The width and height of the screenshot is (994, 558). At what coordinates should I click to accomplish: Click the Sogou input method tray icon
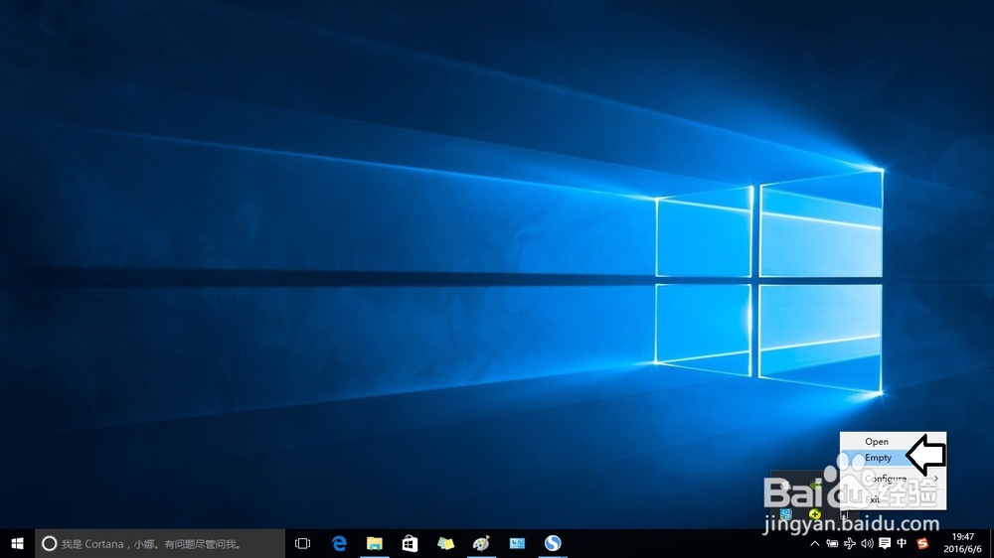pyautogui.click(x=922, y=543)
